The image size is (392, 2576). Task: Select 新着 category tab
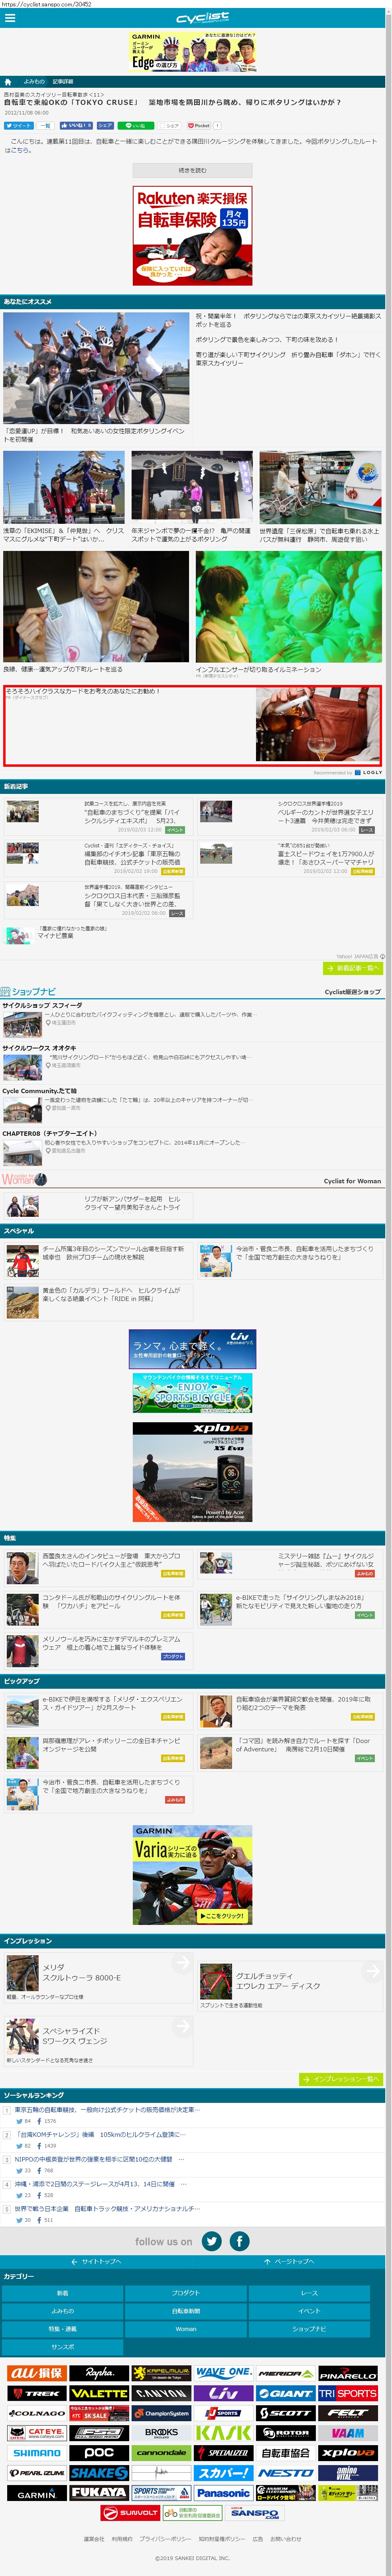pyautogui.click(x=62, y=2294)
